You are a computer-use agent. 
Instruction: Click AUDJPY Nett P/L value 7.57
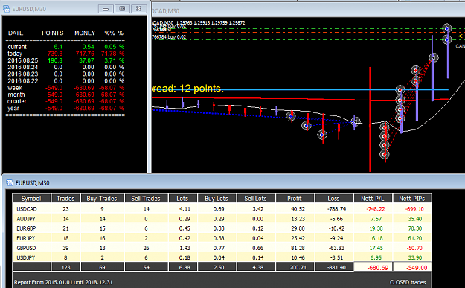point(376,219)
